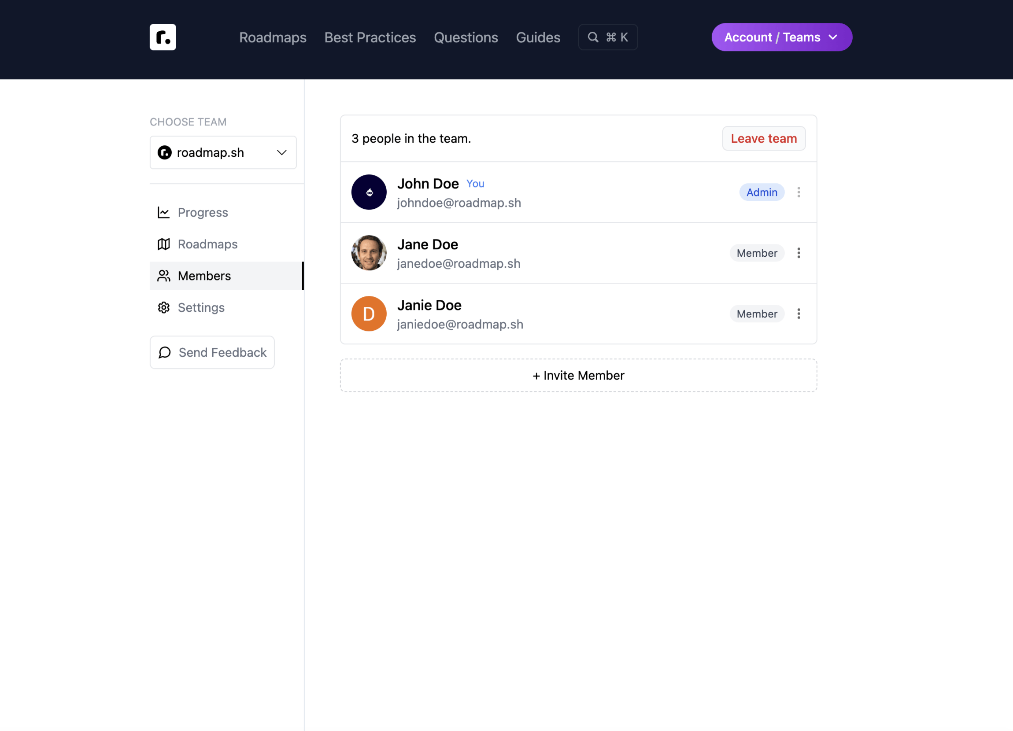Click the CHOOSE TEAM heading
1013x731 pixels.
coord(188,122)
